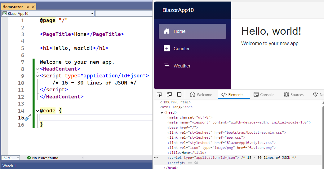Toggle DevTools device emulation

(169, 95)
